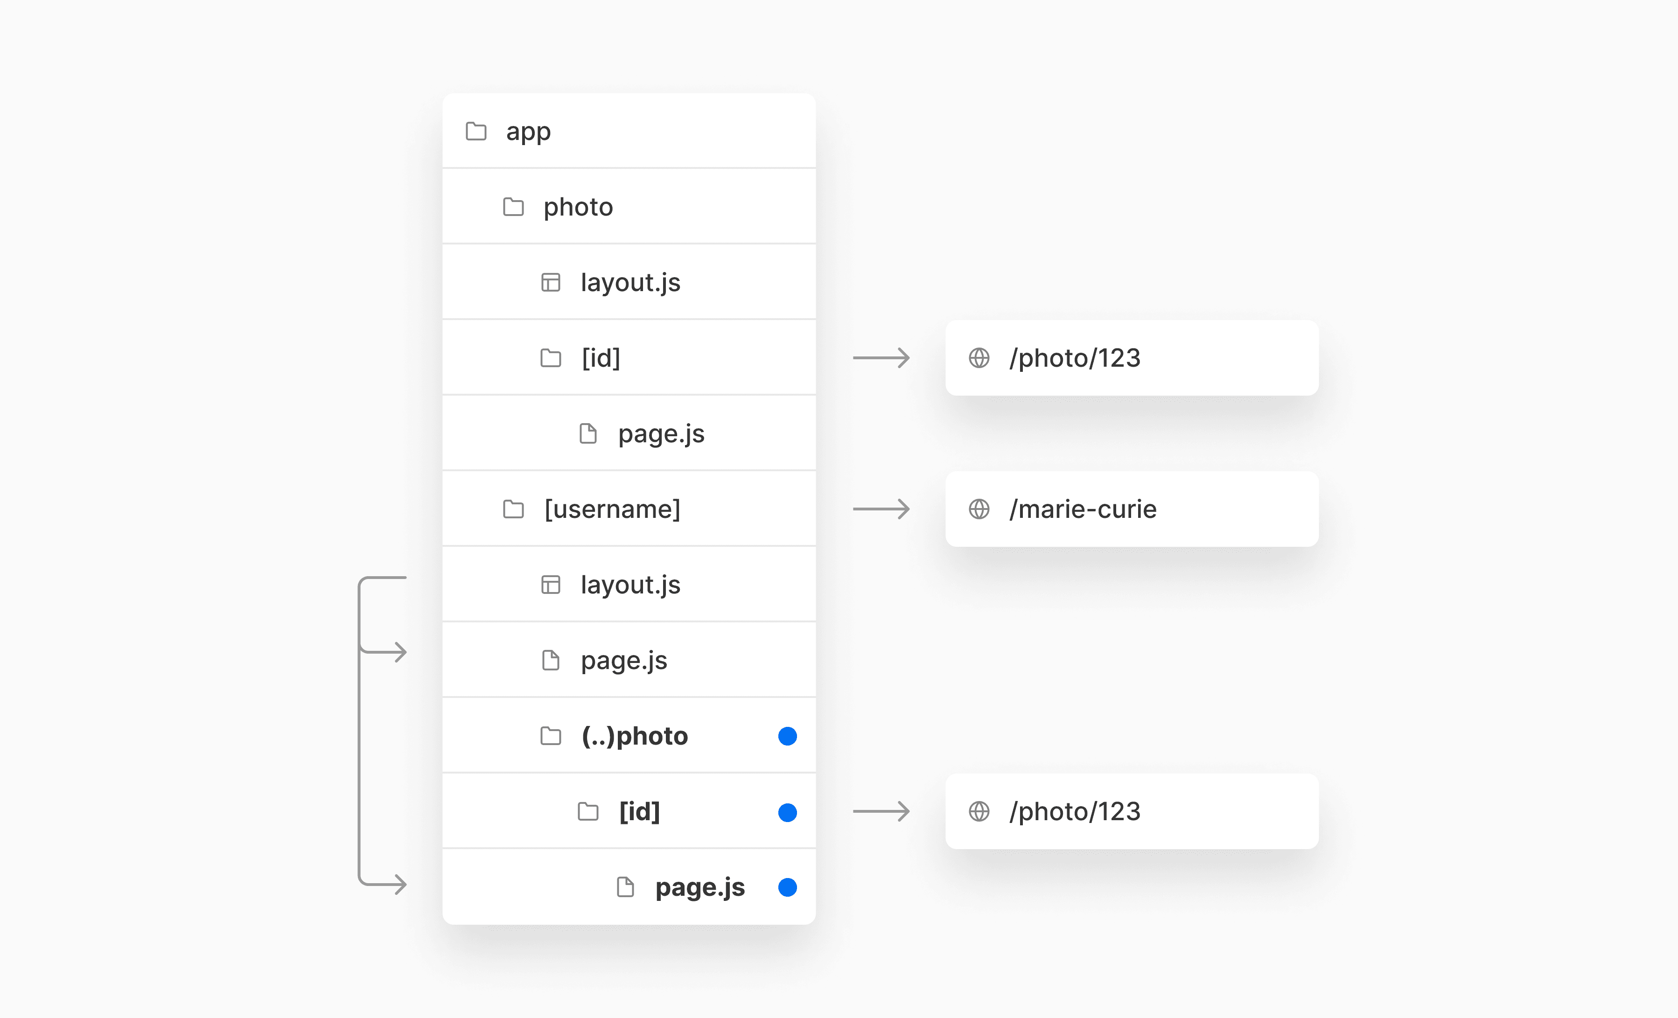1678x1018 pixels.
Task: Click the layout icon under [username] folder
Action: (550, 584)
